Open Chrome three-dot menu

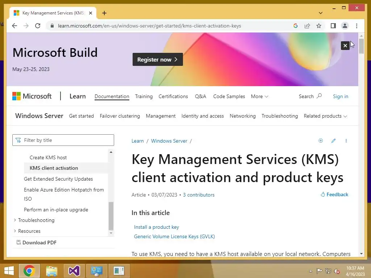tap(357, 26)
